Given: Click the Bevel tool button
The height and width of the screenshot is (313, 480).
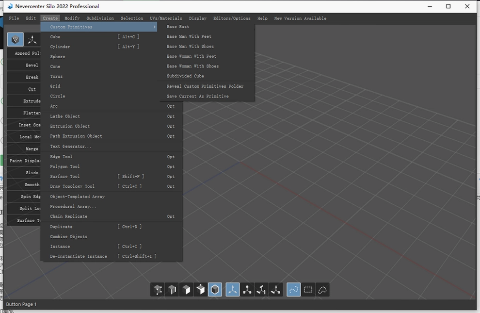Looking at the screenshot, I should [24, 65].
